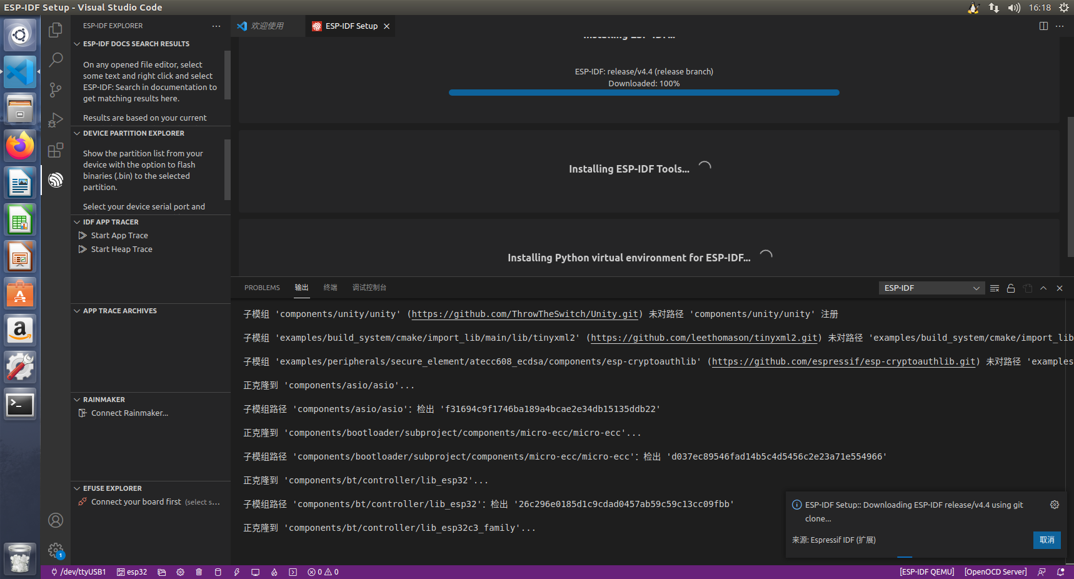
Task: Launch Firefox from the Ubuntu dock
Action: (20, 146)
